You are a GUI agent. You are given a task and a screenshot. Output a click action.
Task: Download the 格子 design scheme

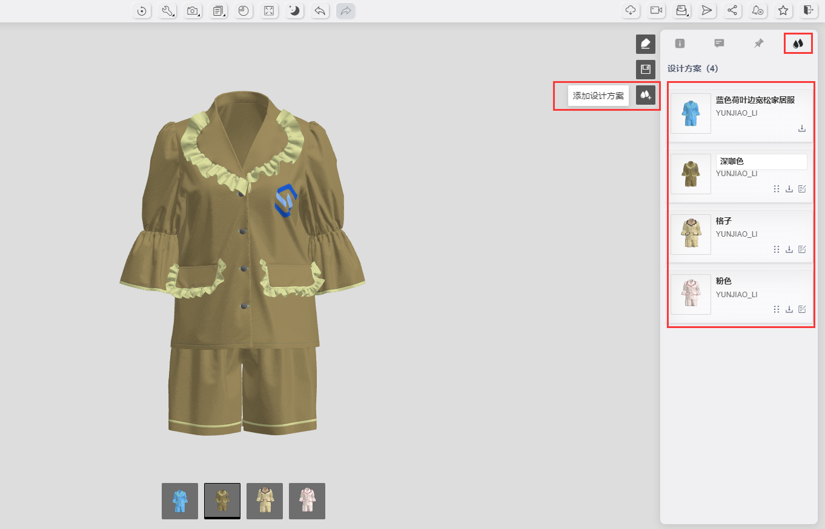click(789, 249)
